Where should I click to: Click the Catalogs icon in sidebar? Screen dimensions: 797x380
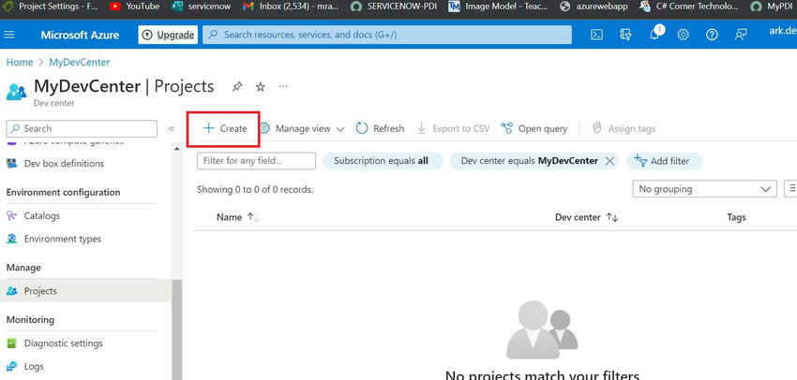pos(11,215)
